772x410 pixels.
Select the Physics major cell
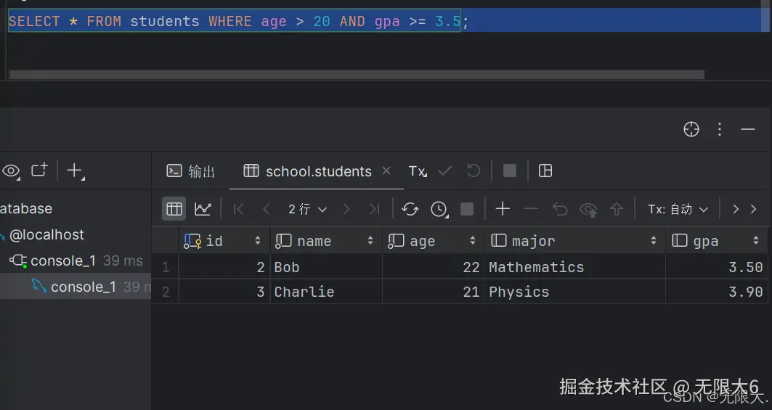pos(575,292)
